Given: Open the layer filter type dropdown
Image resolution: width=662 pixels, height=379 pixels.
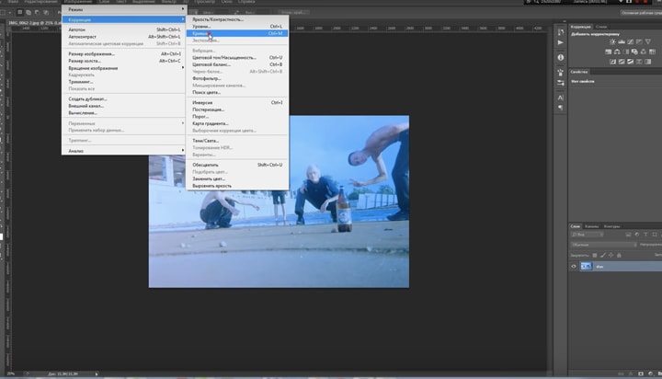Looking at the screenshot, I should click(588, 235).
